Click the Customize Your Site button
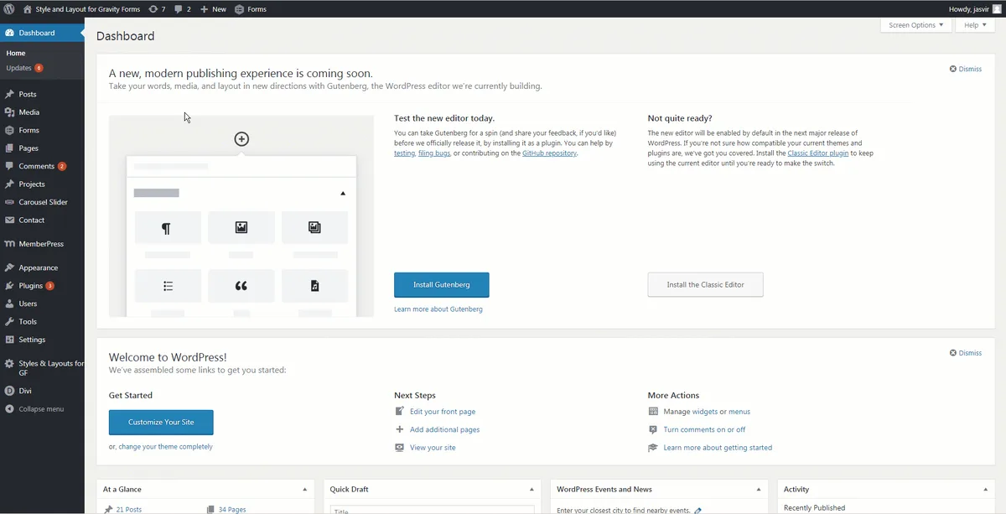Image resolution: width=1006 pixels, height=514 pixels. pyautogui.click(x=161, y=422)
